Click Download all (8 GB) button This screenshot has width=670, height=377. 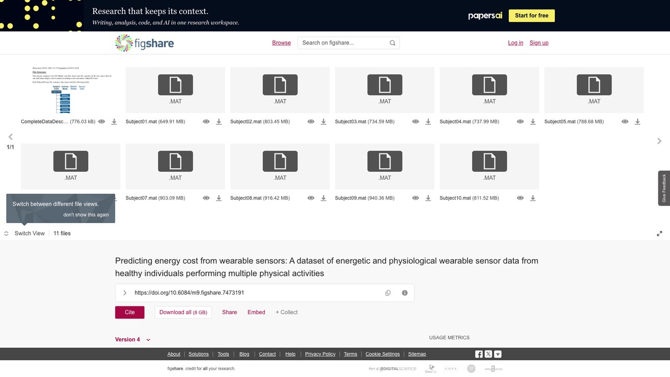click(183, 312)
